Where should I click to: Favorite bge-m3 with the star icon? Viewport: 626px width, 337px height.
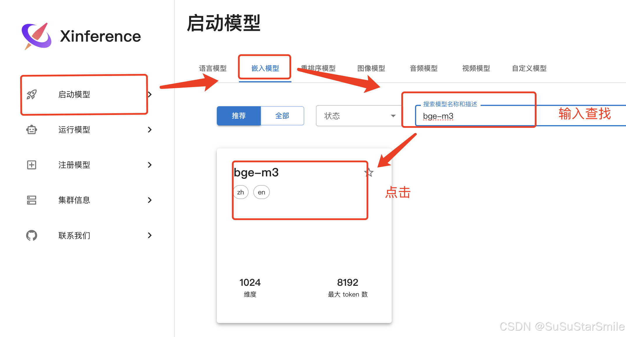point(369,173)
